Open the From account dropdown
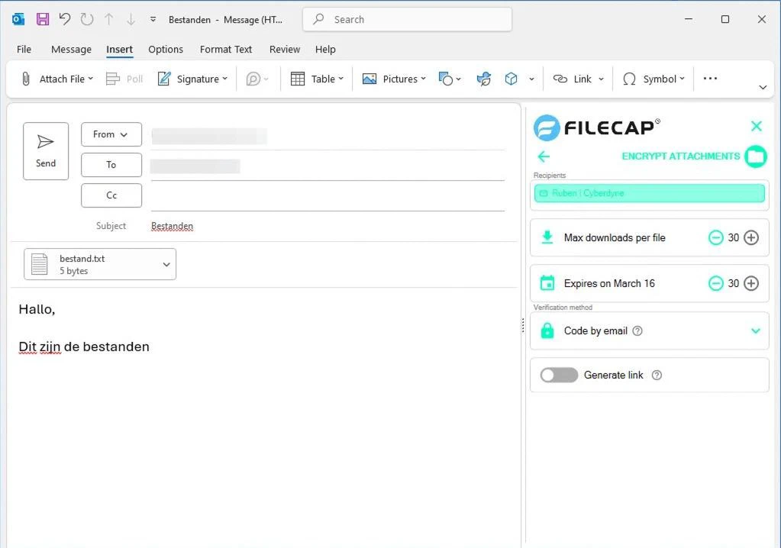Image resolution: width=781 pixels, height=548 pixels. [x=111, y=134]
